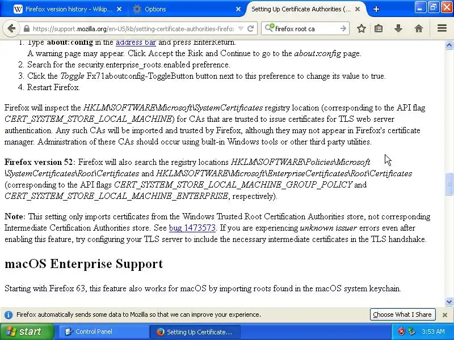Screen dimensions: 454x340
Task: Open the Downloads arrow icon
Action: coord(398,29)
